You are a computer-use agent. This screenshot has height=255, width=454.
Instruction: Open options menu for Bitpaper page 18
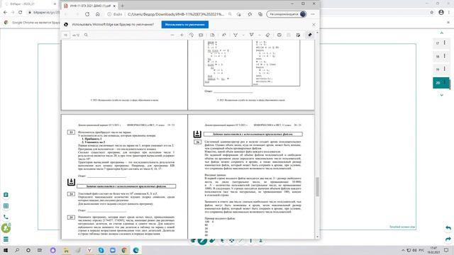click(445, 56)
